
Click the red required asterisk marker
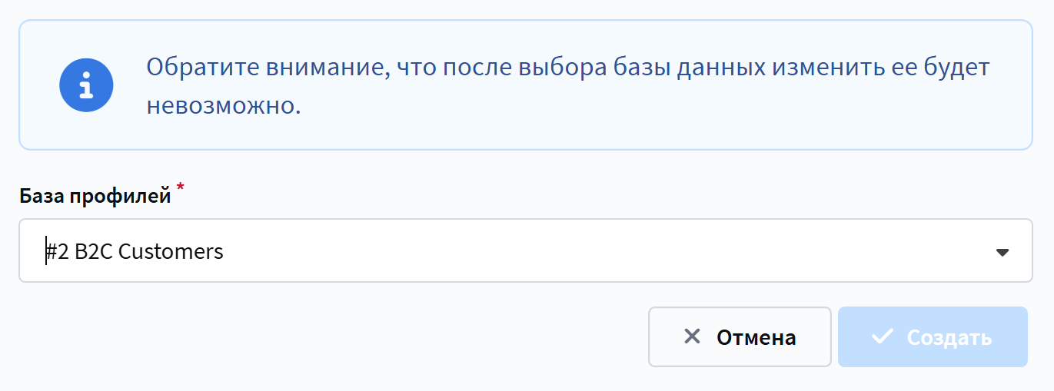[x=181, y=187]
